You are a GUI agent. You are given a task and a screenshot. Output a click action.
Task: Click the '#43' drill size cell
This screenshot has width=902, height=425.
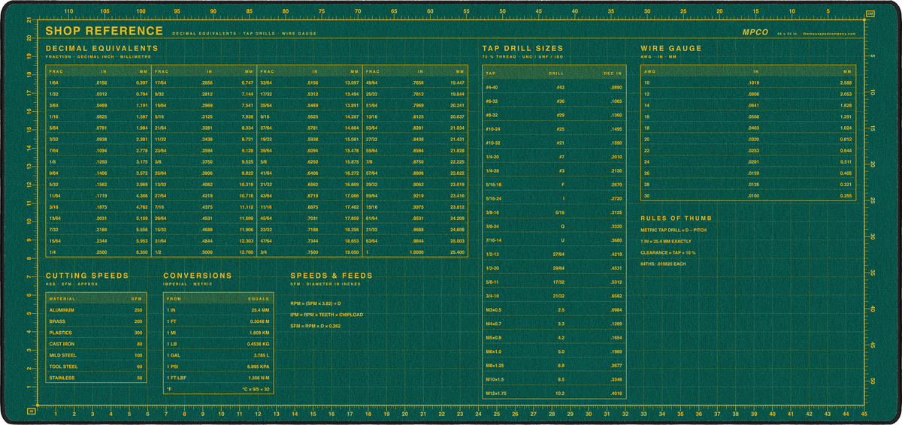(560, 87)
